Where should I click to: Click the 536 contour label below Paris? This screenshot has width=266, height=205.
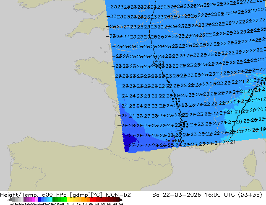pos(159,65)
